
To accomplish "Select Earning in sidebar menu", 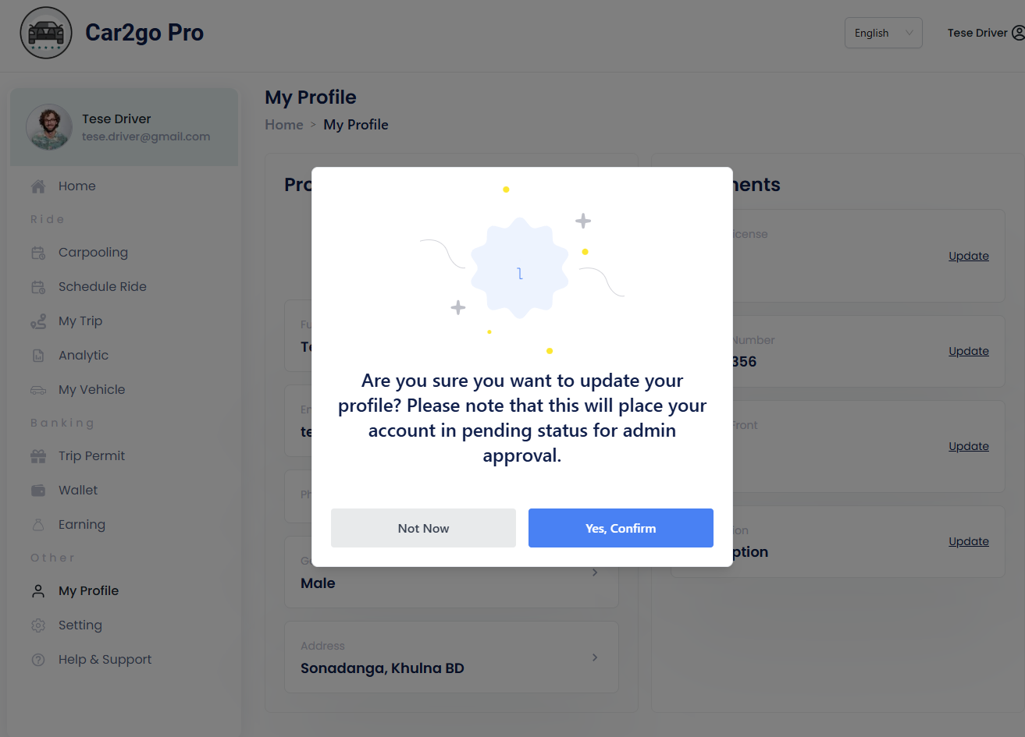I will click(82, 525).
